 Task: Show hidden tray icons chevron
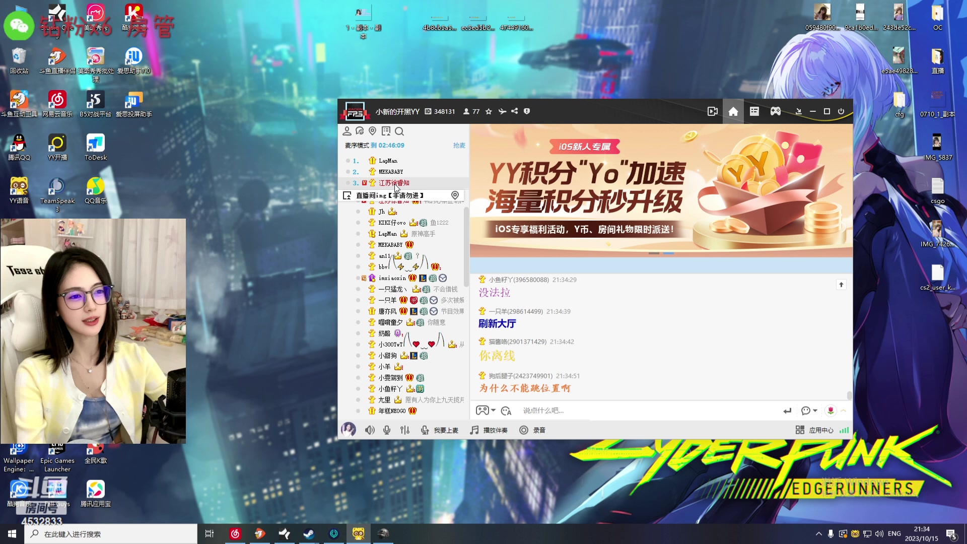(818, 534)
